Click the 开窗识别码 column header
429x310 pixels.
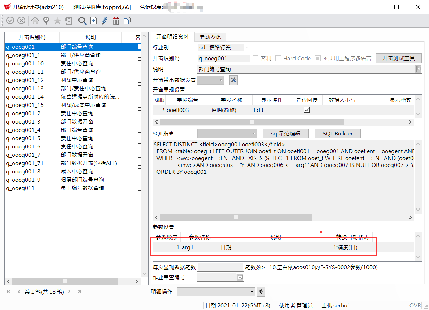click(x=32, y=38)
